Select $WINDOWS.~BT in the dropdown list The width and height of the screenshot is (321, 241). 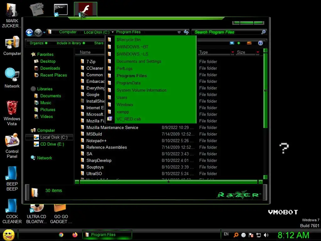click(x=151, y=47)
